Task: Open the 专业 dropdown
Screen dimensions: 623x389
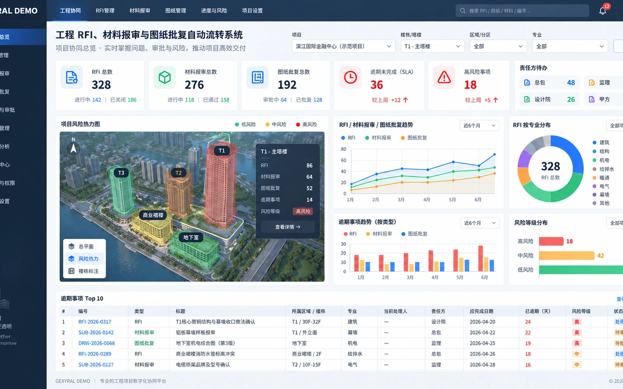Action: (x=570, y=46)
